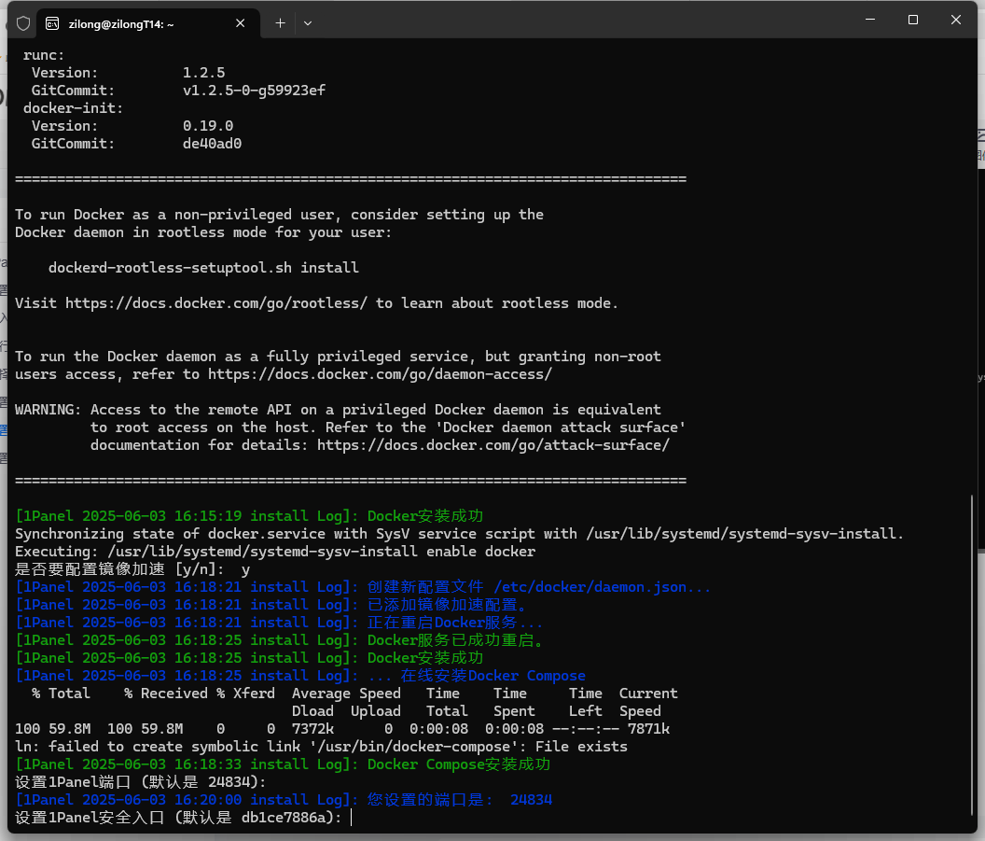
Task: Click the 7372k average download speed value
Action: 312,729
